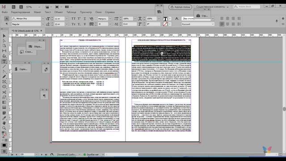Screen dimensions: 286x161
Task: Open the Bridge (Br) launcher icon
Action: pyautogui.click(x=13, y=7)
